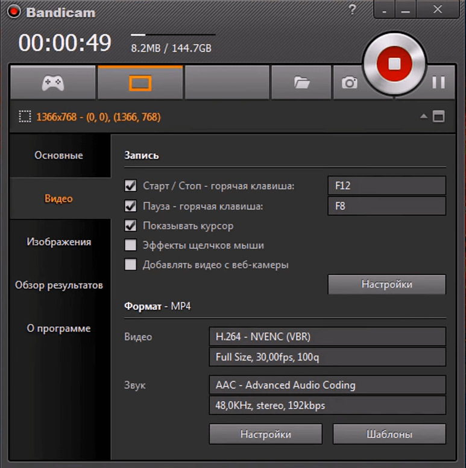Click H.264 - NVENC (VBR) codec field
The image size is (466, 468).
coord(327,337)
